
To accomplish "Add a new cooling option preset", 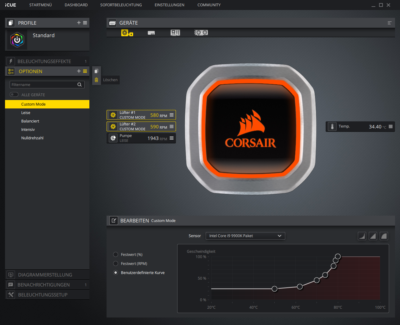I will pos(79,71).
